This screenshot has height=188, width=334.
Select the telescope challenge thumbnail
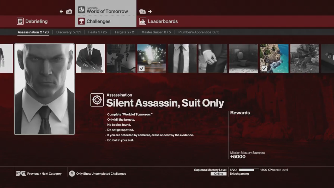pos(121,58)
